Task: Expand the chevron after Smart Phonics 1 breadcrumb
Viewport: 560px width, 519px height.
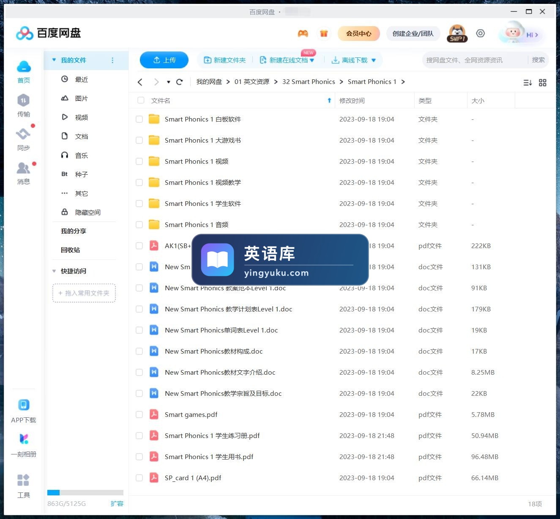Action: 403,82
